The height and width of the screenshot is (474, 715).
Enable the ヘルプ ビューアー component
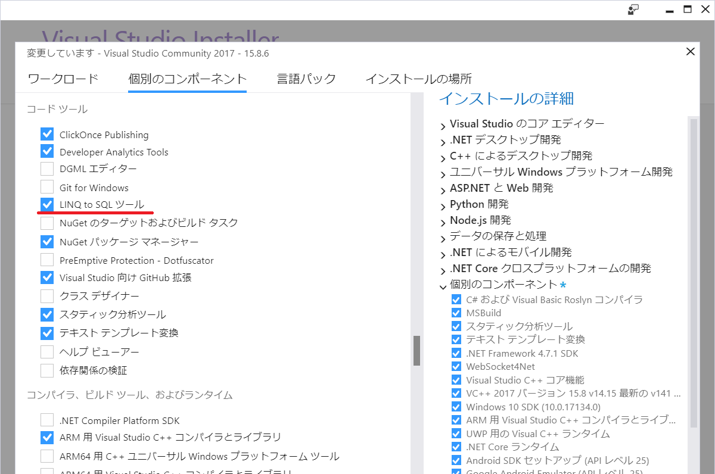point(47,351)
